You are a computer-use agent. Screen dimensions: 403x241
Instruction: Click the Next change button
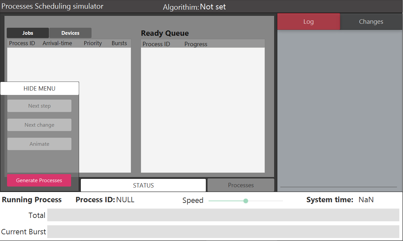pyautogui.click(x=39, y=125)
